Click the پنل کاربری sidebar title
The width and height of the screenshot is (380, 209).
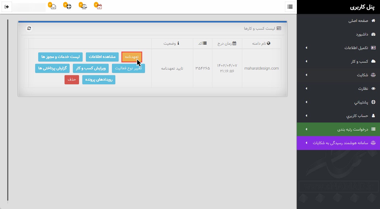click(x=363, y=7)
